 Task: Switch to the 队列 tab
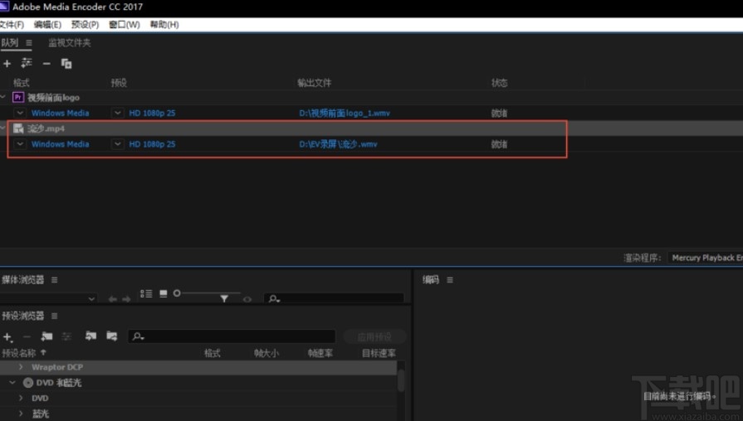click(x=9, y=42)
